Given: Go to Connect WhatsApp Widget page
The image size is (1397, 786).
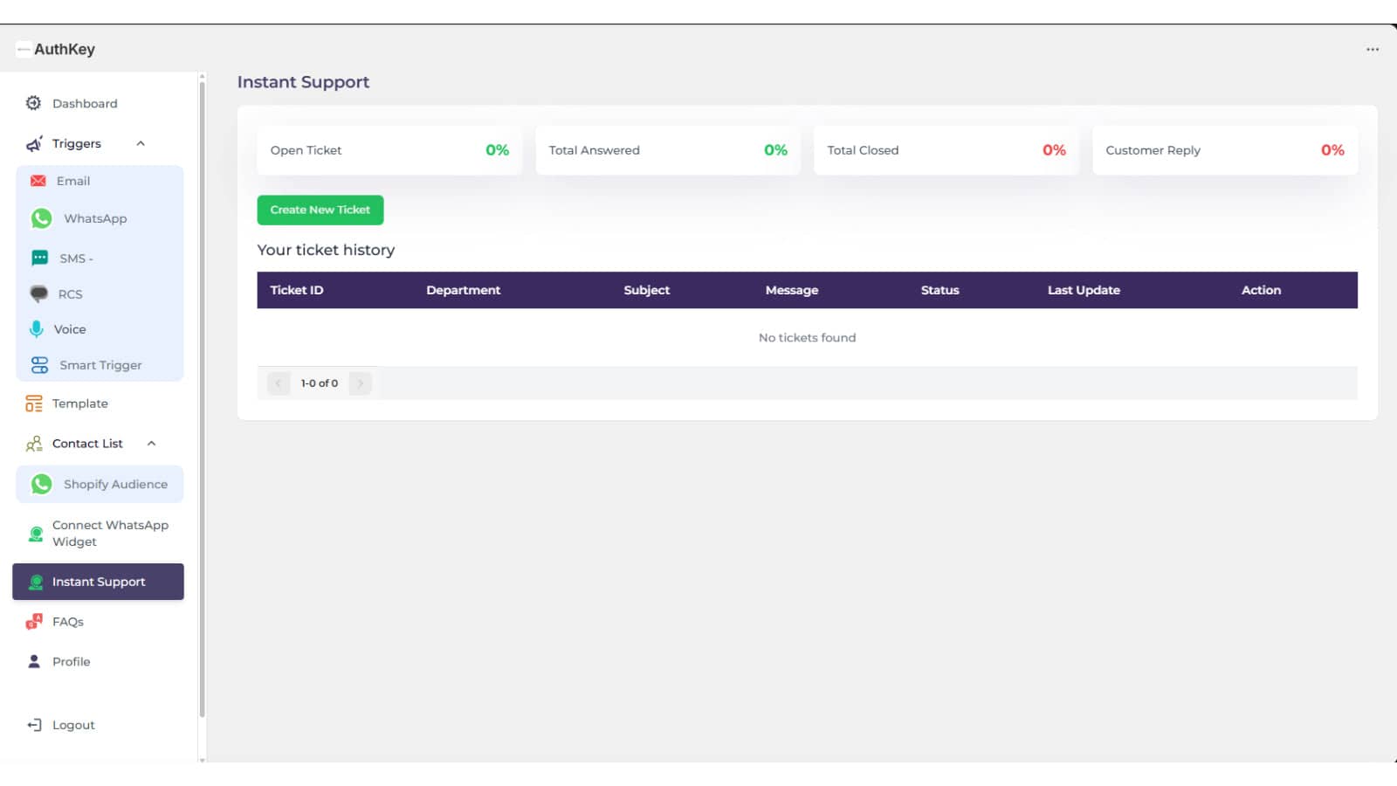Looking at the screenshot, I should tap(110, 533).
